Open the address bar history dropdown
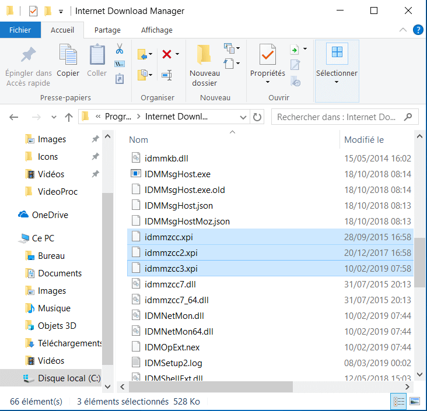The image size is (427, 411). point(243,117)
